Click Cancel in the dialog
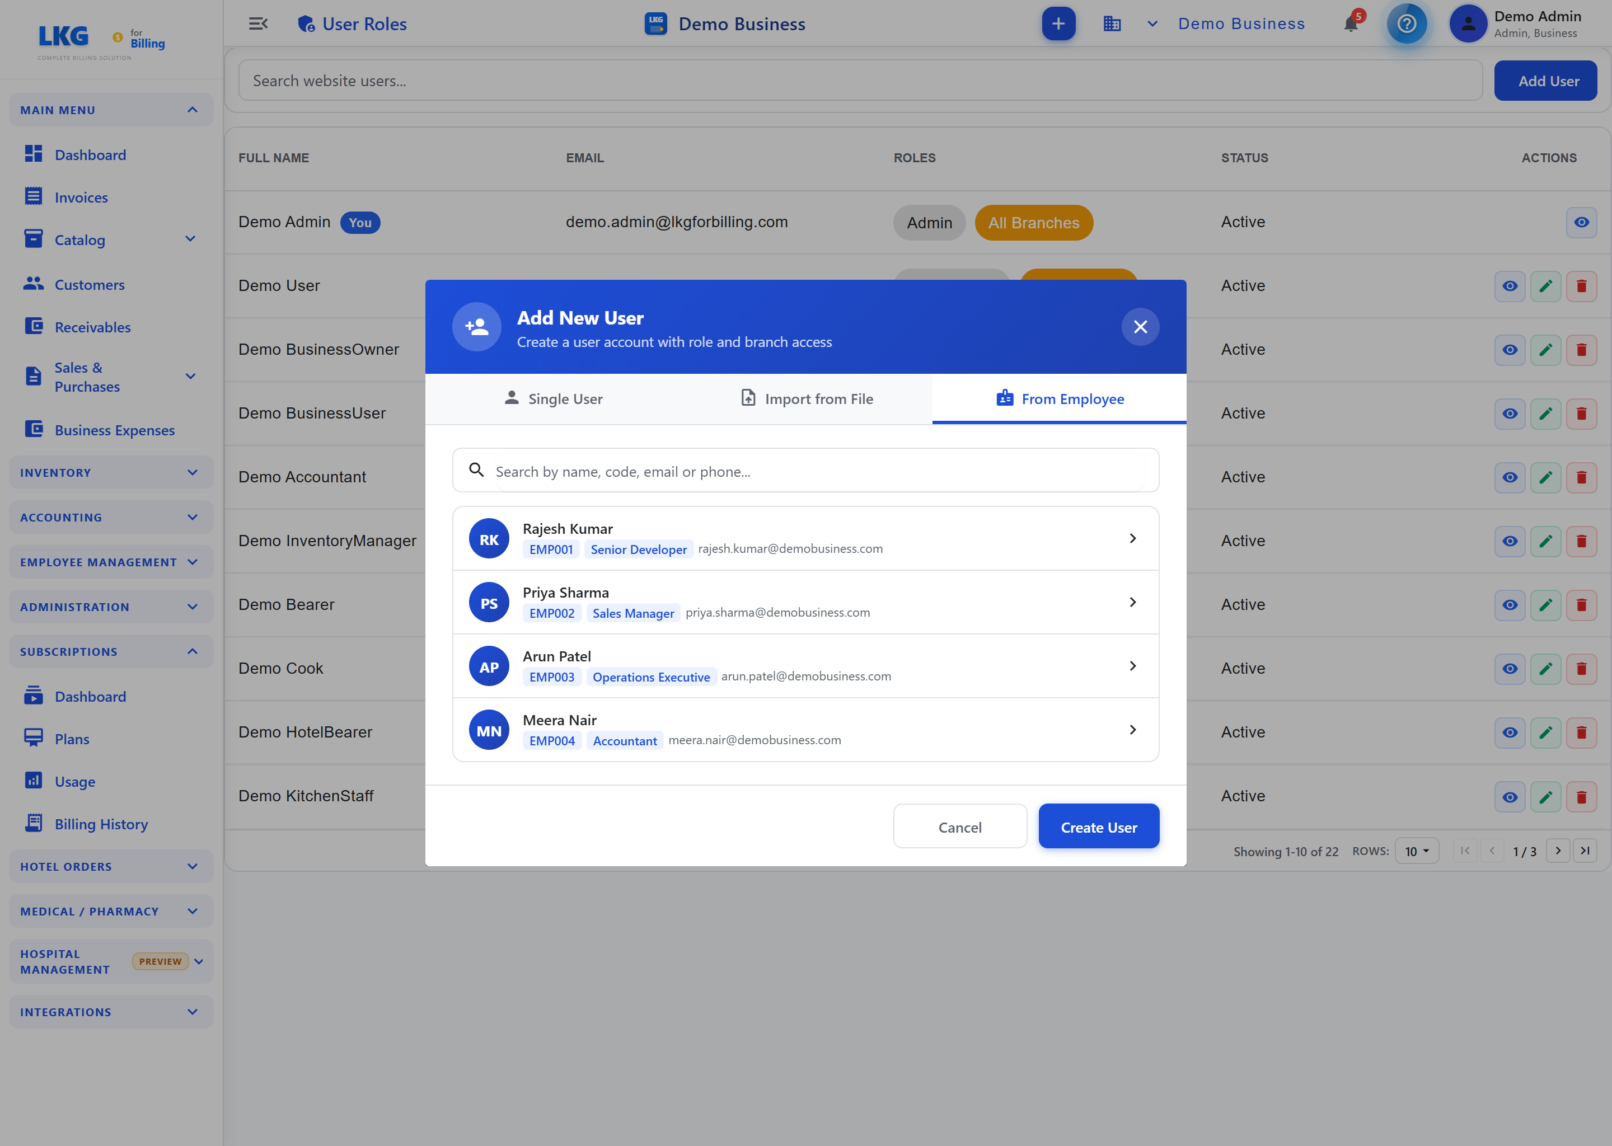The image size is (1612, 1146). click(x=960, y=826)
